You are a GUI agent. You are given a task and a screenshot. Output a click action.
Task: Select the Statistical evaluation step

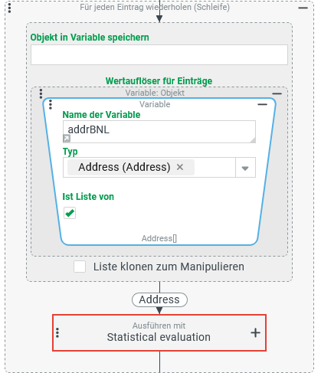(159, 332)
